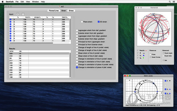Screen dimensions: 177x111
Task: Open the GeoKalk application menu
Action: pyautogui.click(x=10, y=2)
